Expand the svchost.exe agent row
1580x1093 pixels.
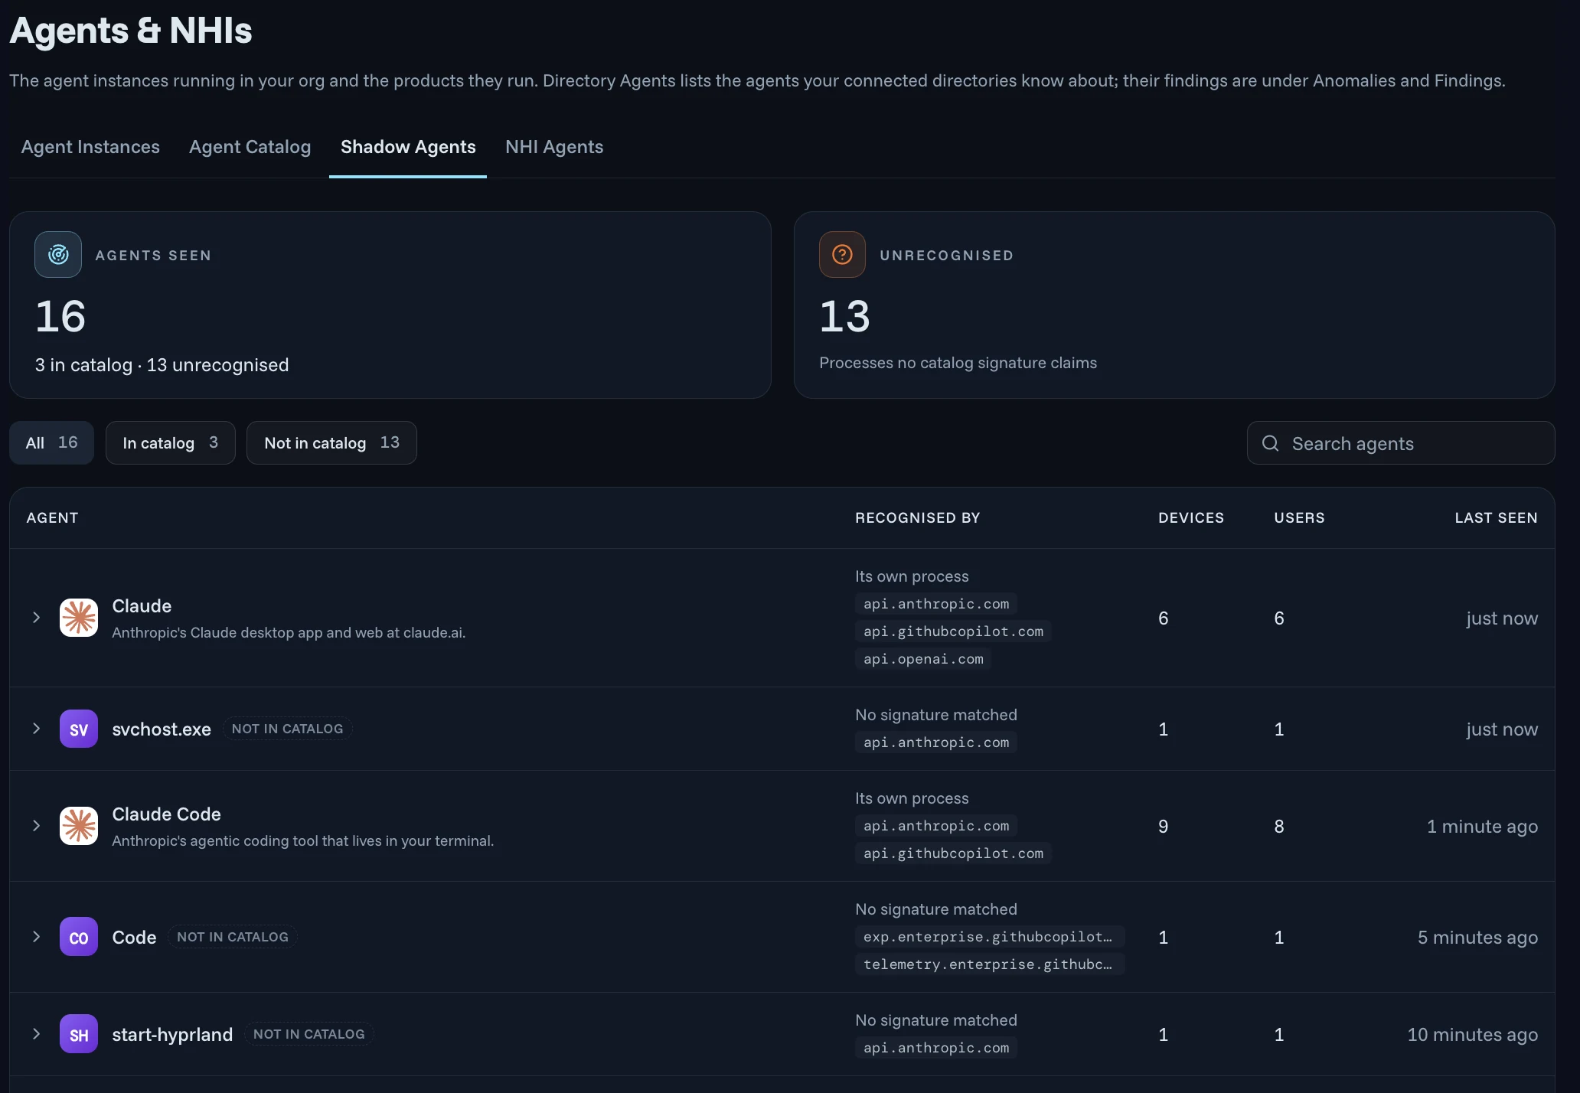36,729
